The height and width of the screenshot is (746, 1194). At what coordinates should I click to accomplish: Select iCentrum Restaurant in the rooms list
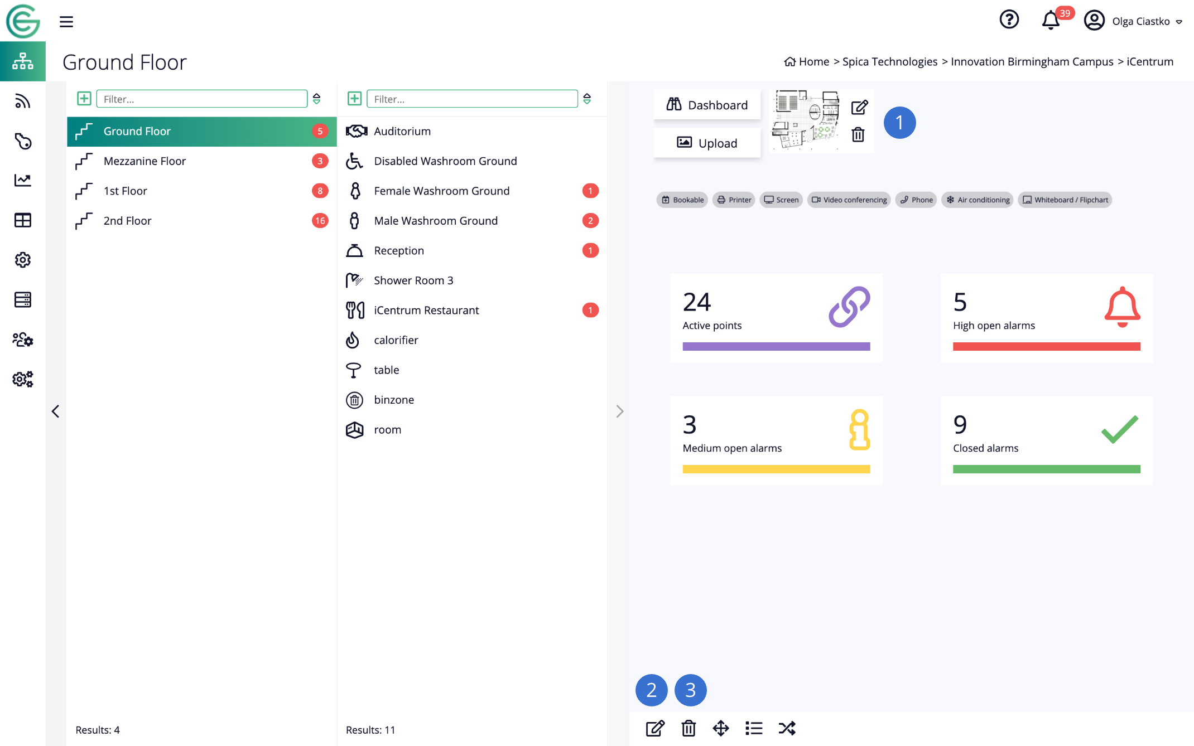[426, 310]
